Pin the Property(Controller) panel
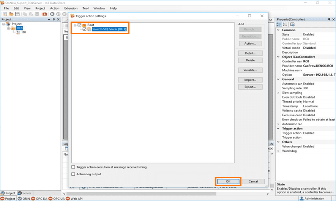 pyautogui.click(x=329, y=19)
